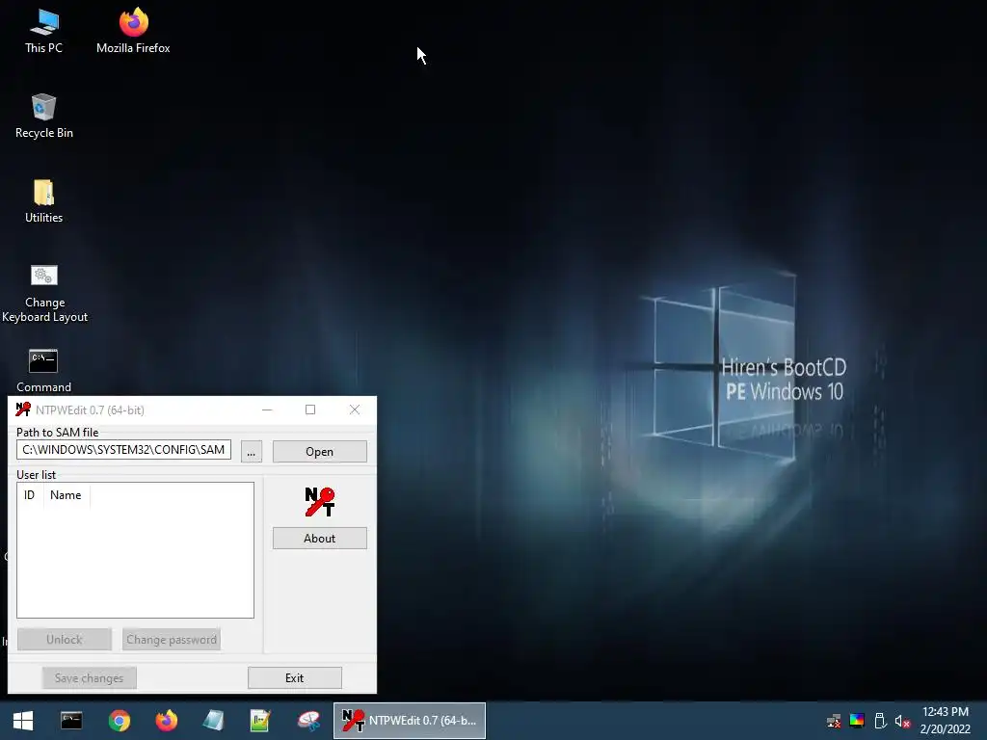
Task: Click the muted volume tray icon
Action: (x=902, y=721)
